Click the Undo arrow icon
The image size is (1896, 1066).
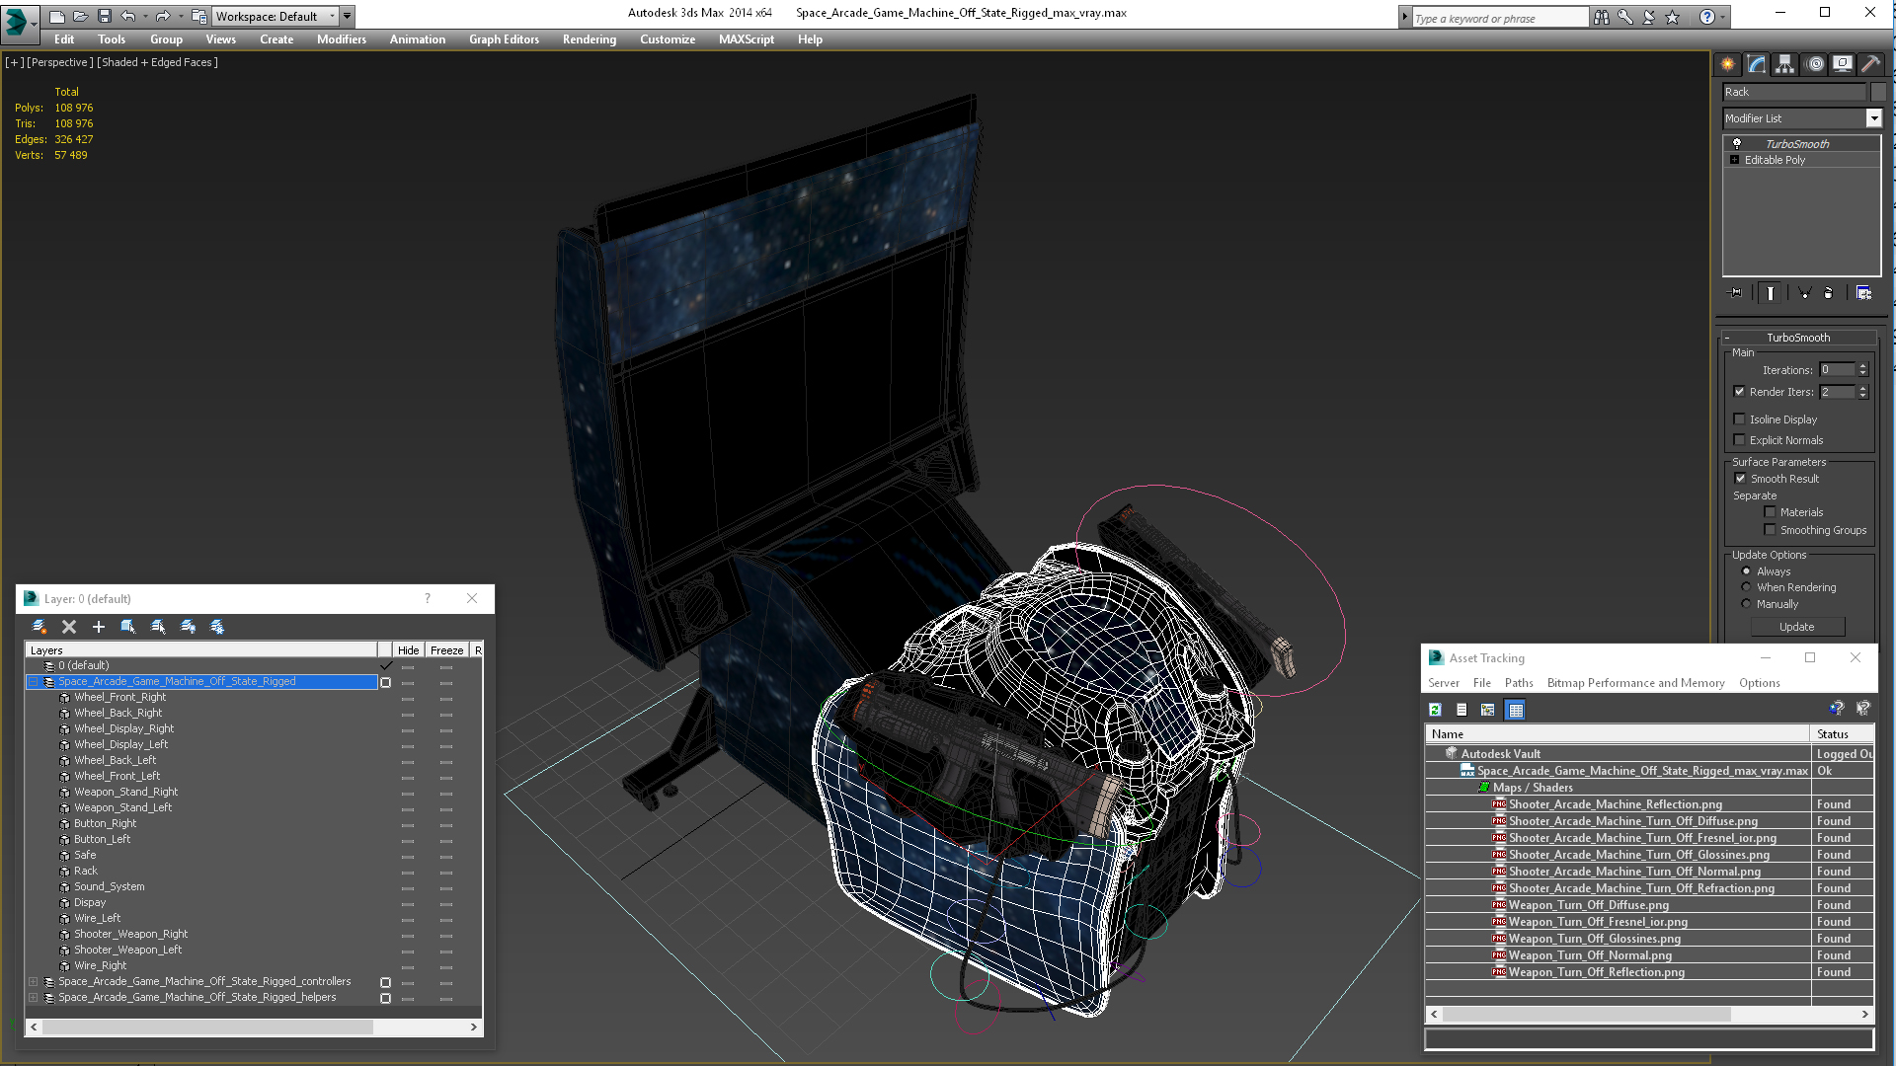click(128, 16)
